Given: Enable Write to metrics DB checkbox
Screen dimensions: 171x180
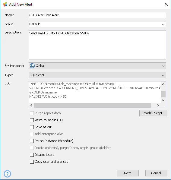Looking at the screenshot, I should point(32,120).
